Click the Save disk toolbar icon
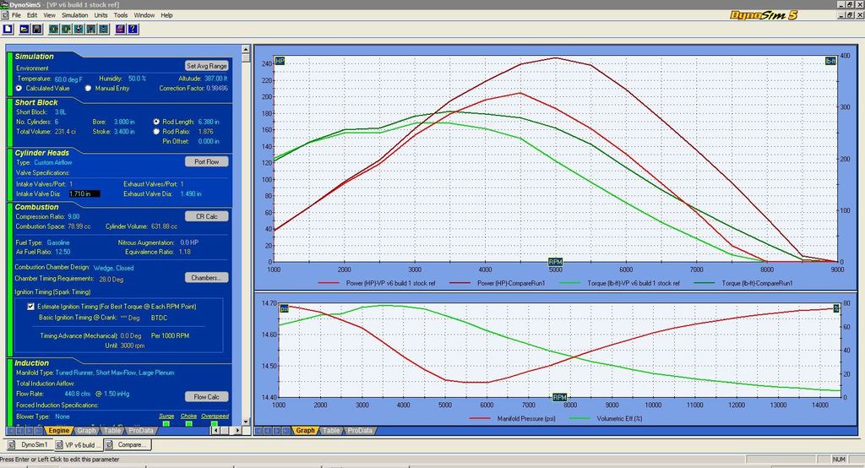 (x=37, y=29)
